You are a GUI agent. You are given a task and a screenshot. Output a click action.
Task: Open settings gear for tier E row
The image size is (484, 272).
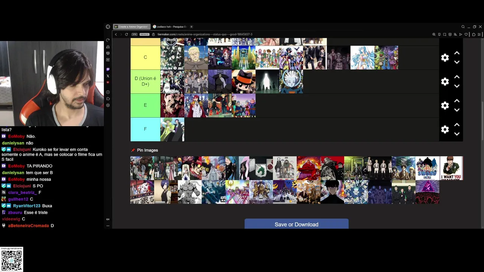click(445, 105)
